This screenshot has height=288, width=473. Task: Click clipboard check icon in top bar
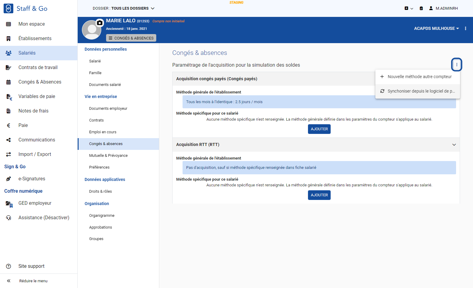coord(421,8)
